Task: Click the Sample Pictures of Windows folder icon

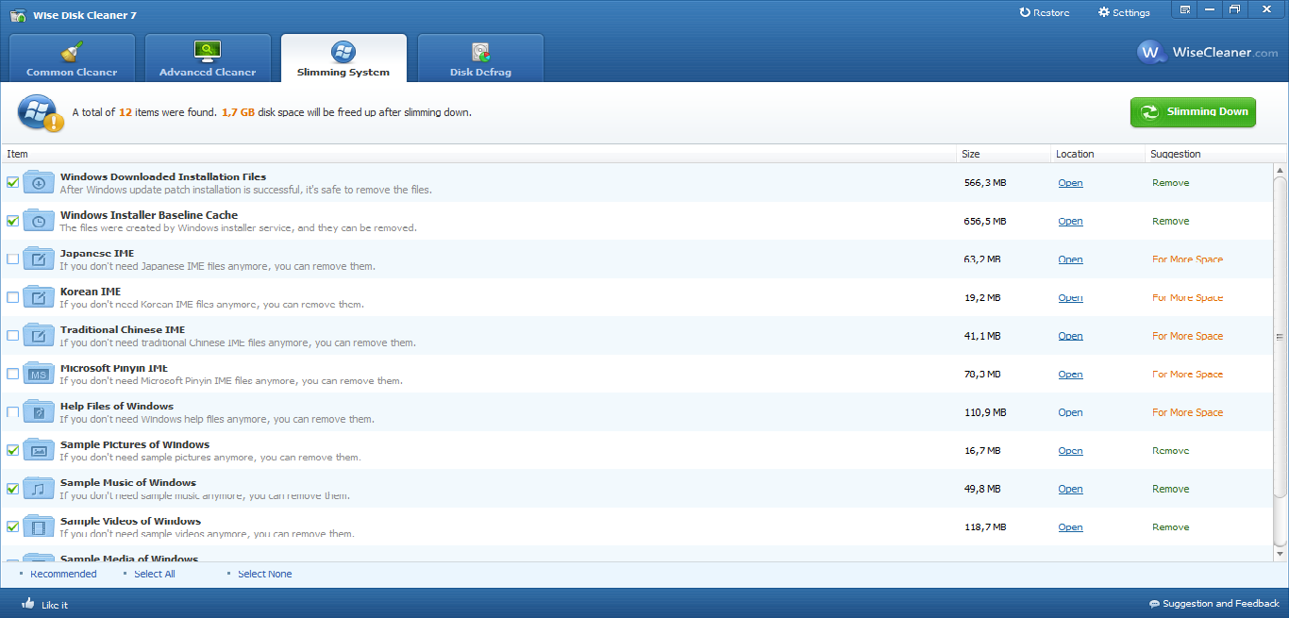Action: coord(39,450)
